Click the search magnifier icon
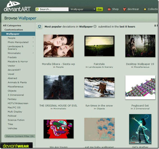Viewport: 159px width, 149px height. click(37, 9)
